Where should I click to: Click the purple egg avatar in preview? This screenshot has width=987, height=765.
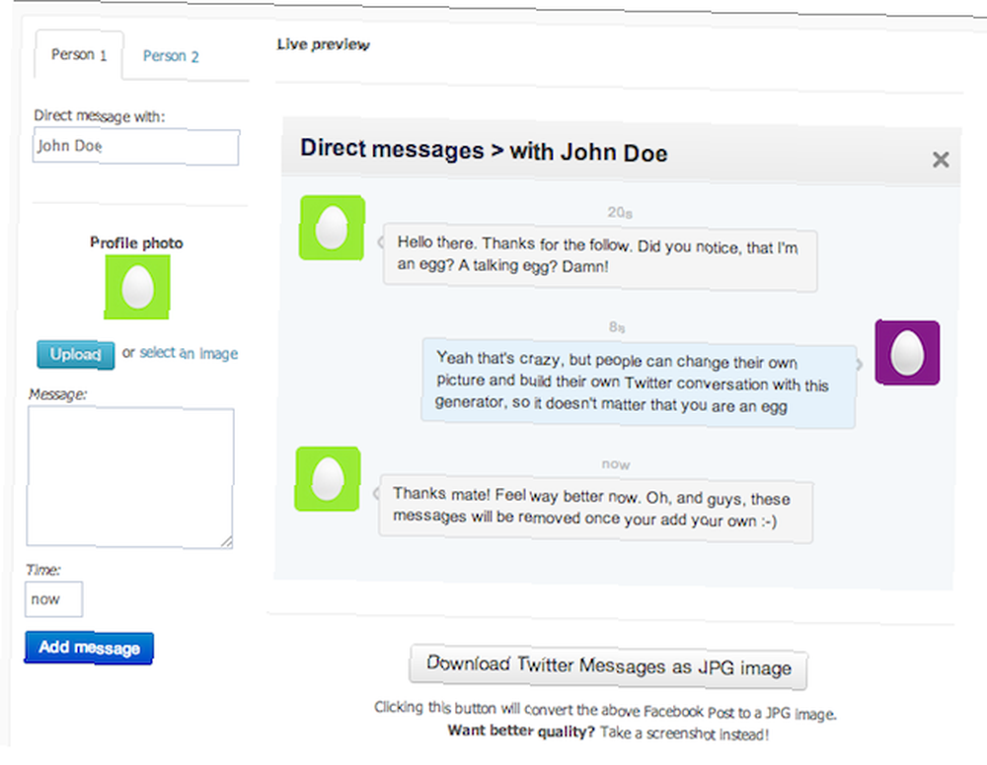click(907, 353)
